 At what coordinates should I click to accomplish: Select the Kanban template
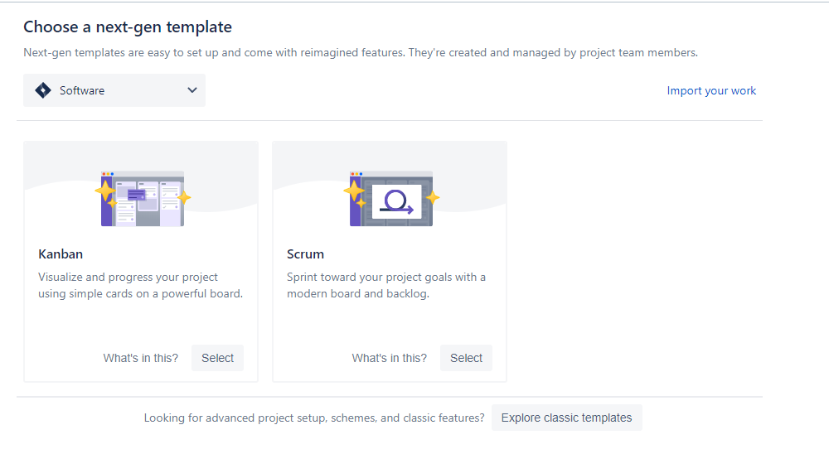pyautogui.click(x=217, y=358)
